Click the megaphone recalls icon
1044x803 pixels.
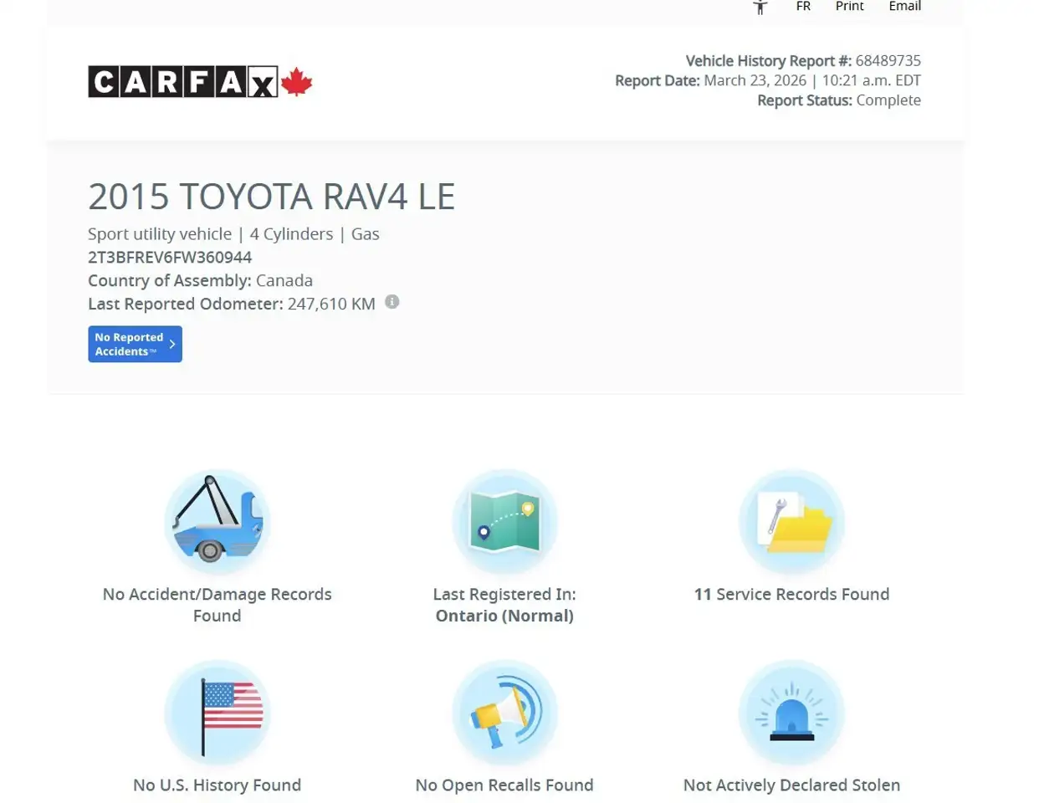(504, 713)
